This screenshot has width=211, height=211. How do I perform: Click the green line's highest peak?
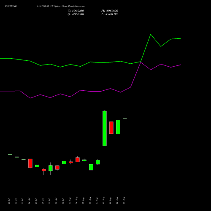151,34
